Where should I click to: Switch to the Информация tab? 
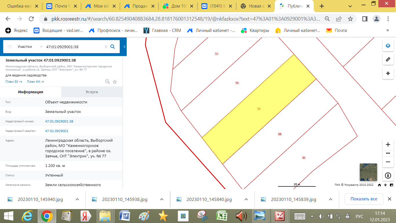(31, 92)
